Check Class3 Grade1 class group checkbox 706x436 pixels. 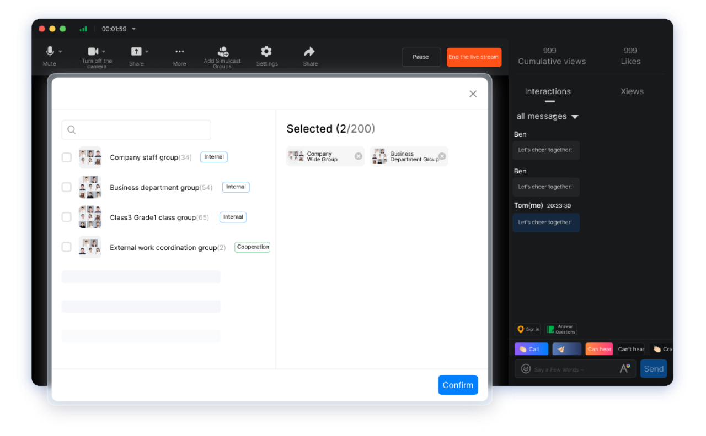67,217
